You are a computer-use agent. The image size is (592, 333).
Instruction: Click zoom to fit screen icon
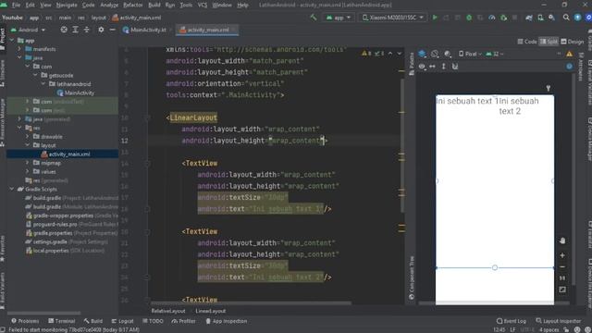pyautogui.click(x=562, y=290)
